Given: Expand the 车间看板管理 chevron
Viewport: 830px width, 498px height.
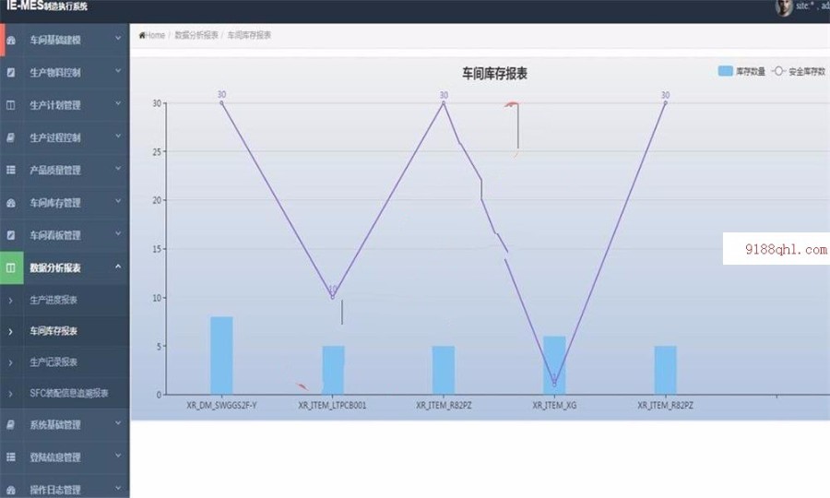Looking at the screenshot, I should (118, 233).
